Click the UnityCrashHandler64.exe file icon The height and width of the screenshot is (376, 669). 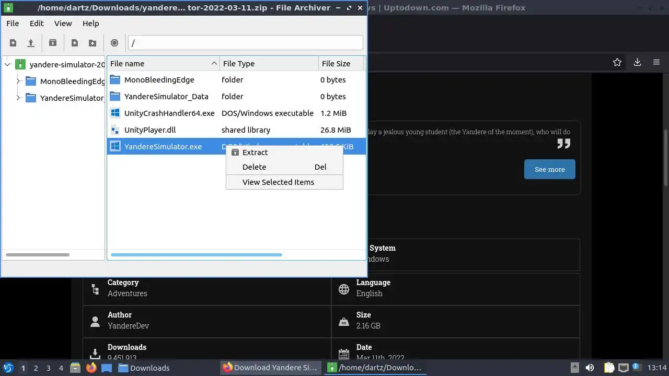point(115,113)
